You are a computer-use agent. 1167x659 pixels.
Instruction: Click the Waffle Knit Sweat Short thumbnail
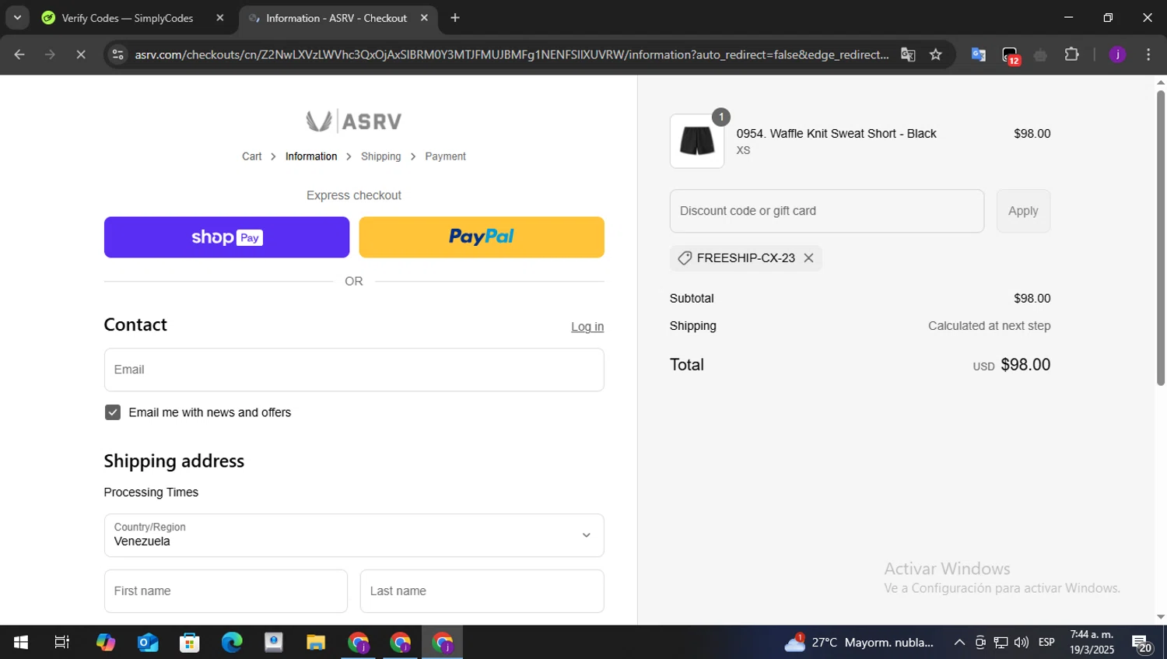(697, 142)
